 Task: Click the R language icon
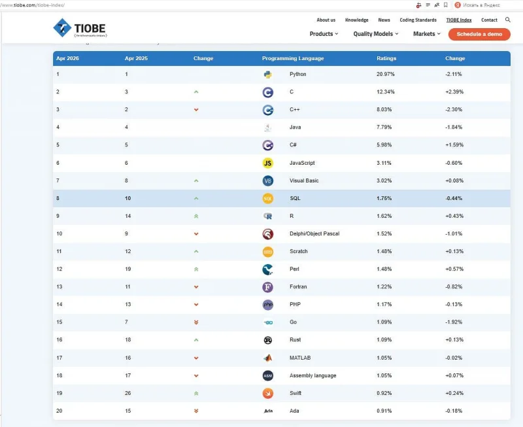pos(268,216)
